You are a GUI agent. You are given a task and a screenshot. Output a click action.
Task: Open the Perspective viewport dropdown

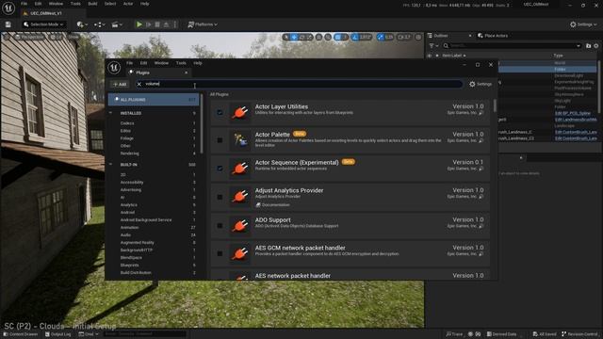click(x=29, y=37)
